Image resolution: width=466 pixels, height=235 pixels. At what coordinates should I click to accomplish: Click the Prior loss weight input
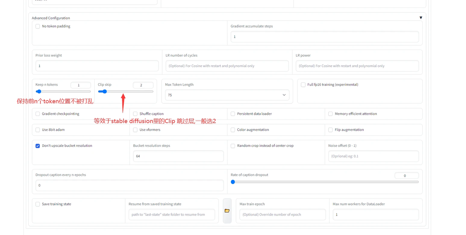coord(97,66)
